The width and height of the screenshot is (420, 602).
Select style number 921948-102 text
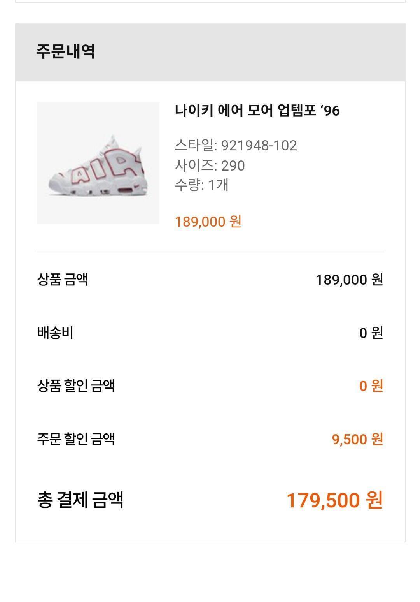coord(259,145)
